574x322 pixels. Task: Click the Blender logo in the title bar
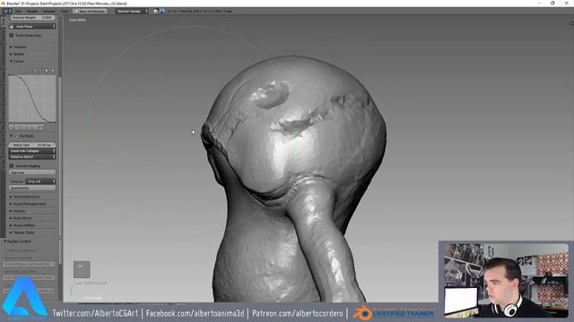(4, 4)
